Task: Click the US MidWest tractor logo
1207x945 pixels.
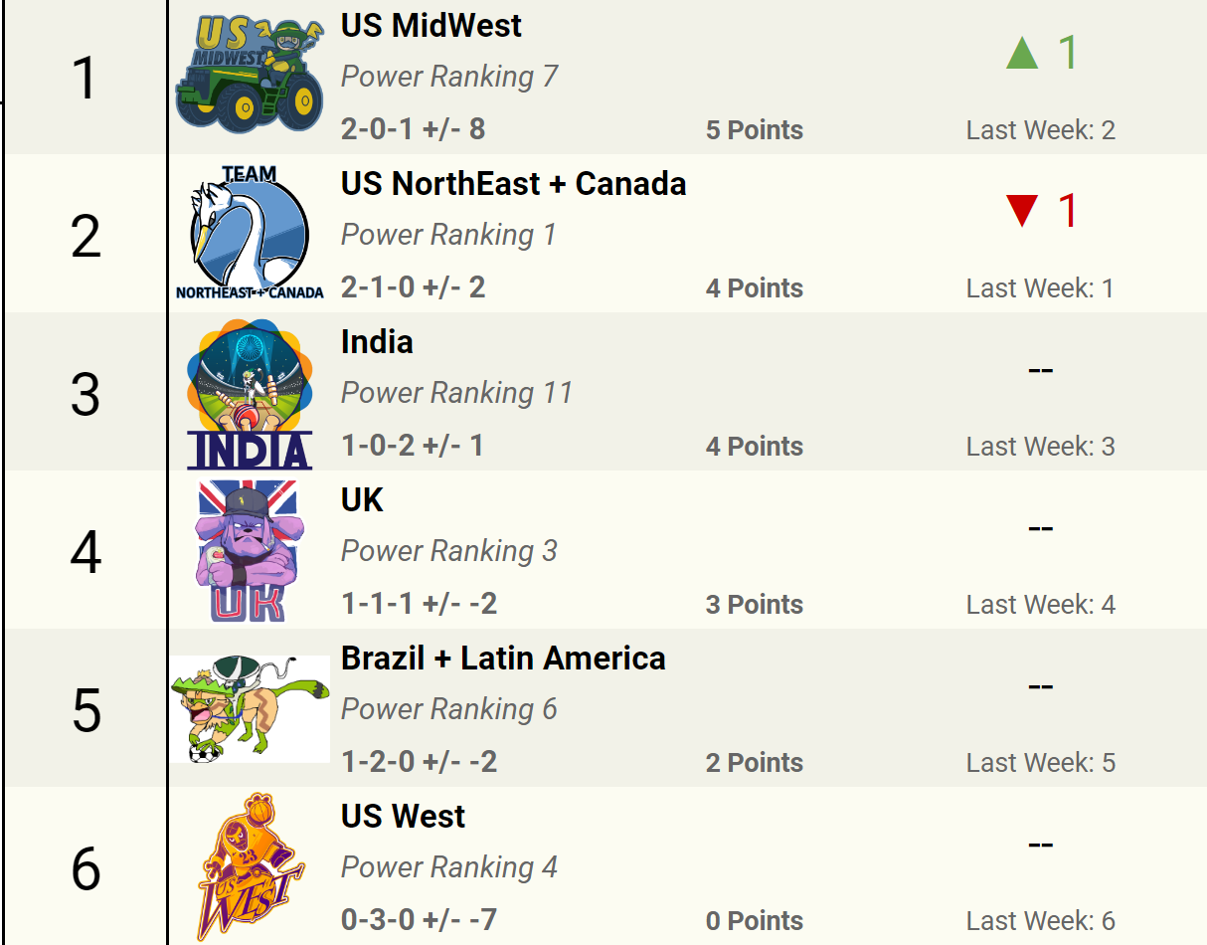Action: 250,76
